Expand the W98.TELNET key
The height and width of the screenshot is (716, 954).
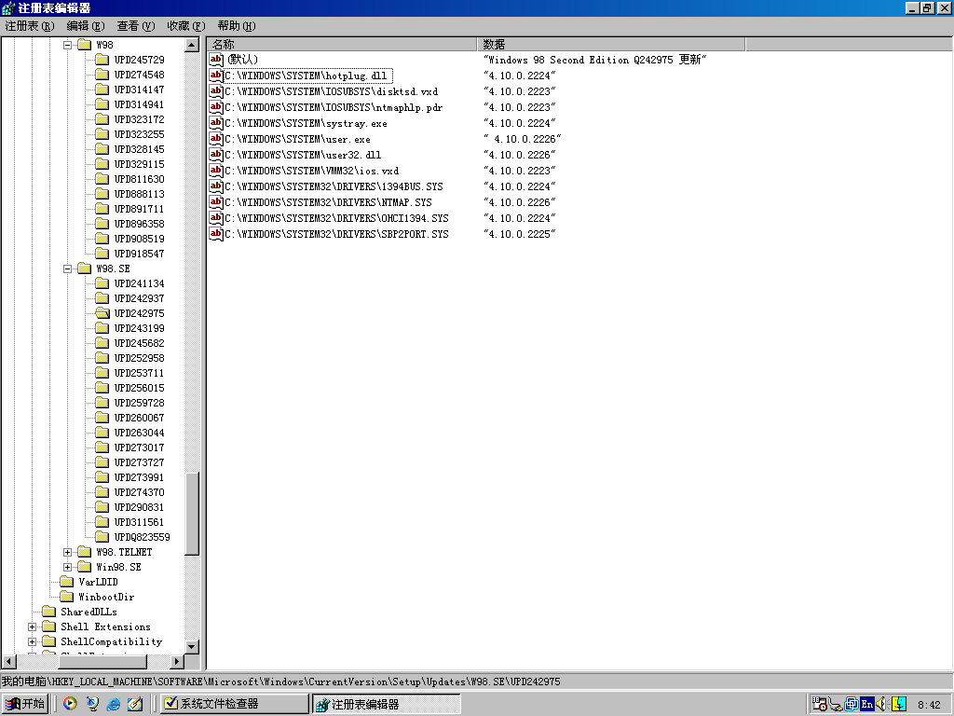point(67,552)
